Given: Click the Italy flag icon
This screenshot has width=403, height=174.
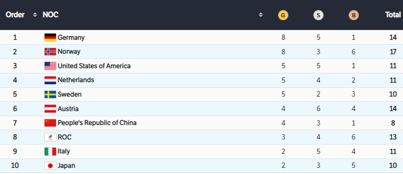Looking at the screenshot, I should pyautogui.click(x=50, y=151).
